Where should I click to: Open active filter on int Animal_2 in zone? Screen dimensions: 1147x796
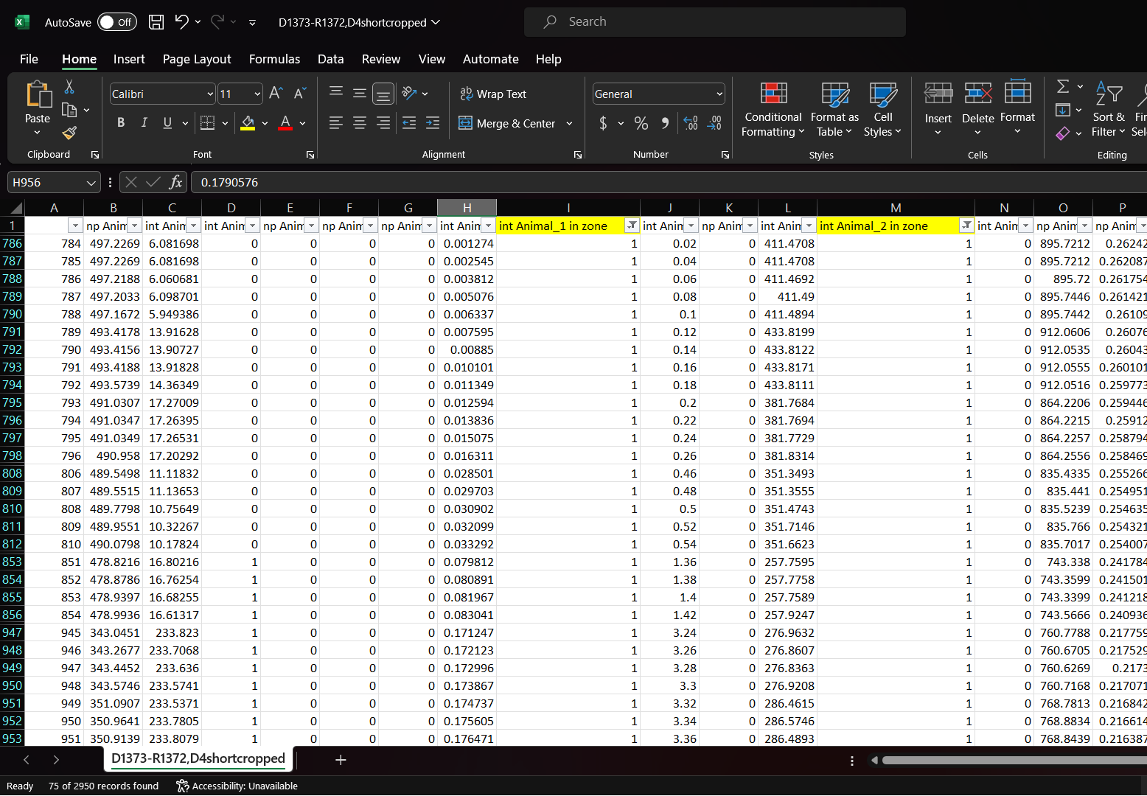tap(966, 226)
